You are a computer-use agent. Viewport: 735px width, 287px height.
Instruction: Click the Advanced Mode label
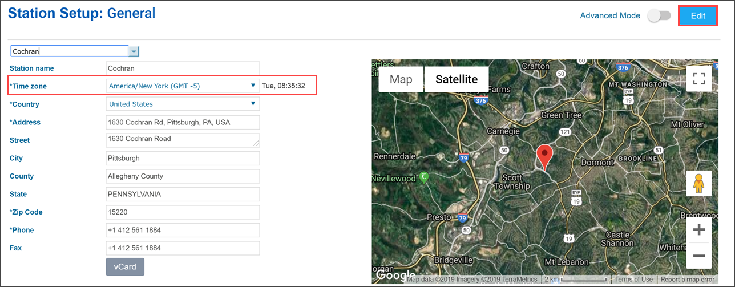click(x=610, y=15)
